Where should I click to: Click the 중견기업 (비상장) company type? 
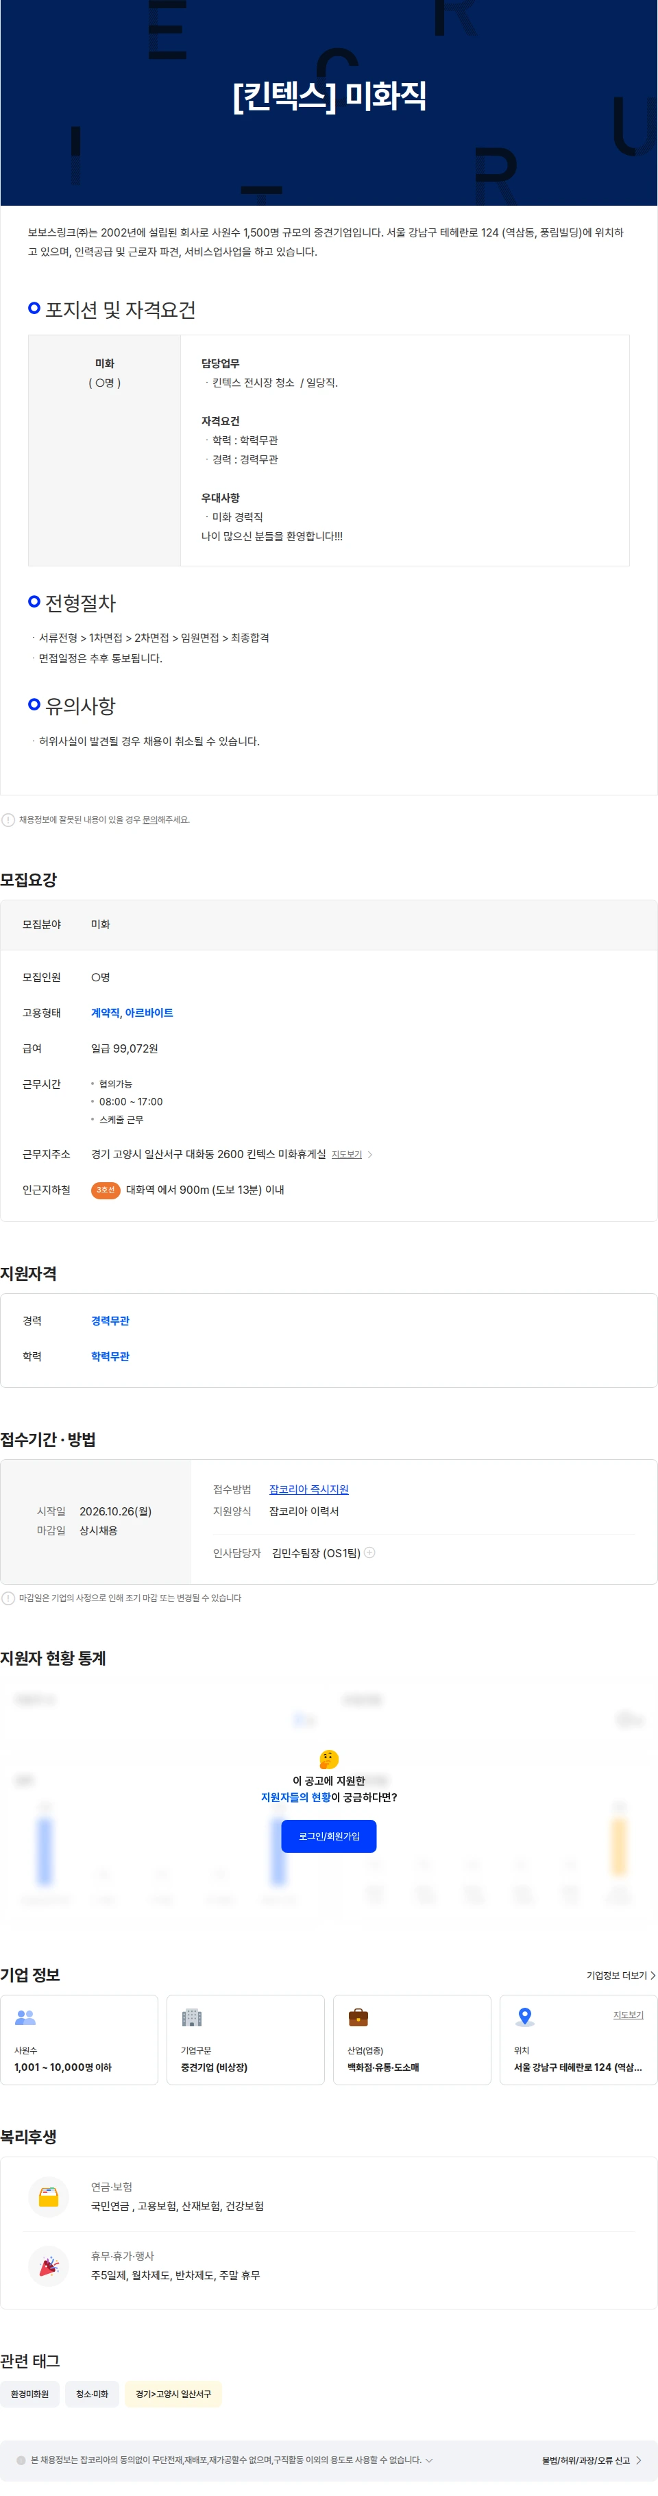coord(214,2067)
